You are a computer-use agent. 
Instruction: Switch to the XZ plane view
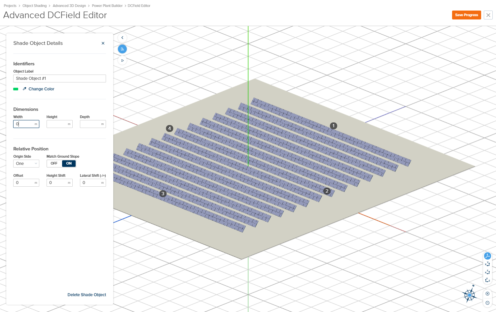click(487, 272)
